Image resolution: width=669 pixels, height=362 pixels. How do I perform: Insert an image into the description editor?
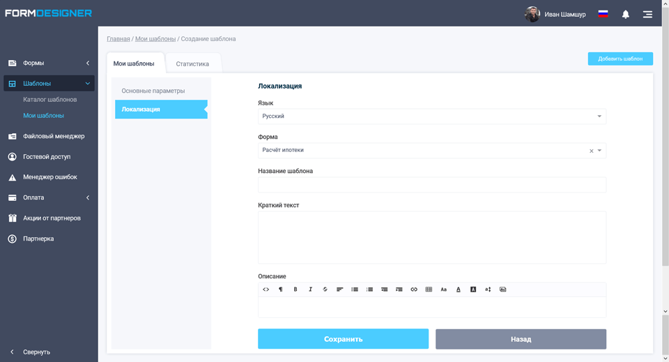pos(502,289)
